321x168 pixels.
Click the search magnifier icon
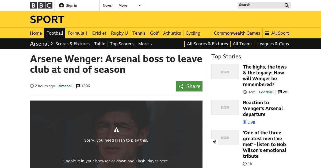pos(286,5)
